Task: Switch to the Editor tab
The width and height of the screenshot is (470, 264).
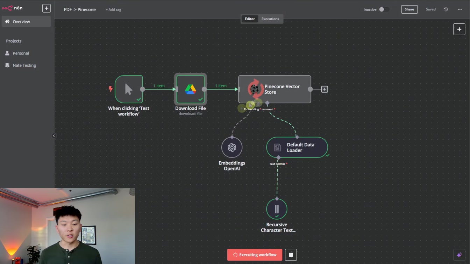Action: pos(250,19)
